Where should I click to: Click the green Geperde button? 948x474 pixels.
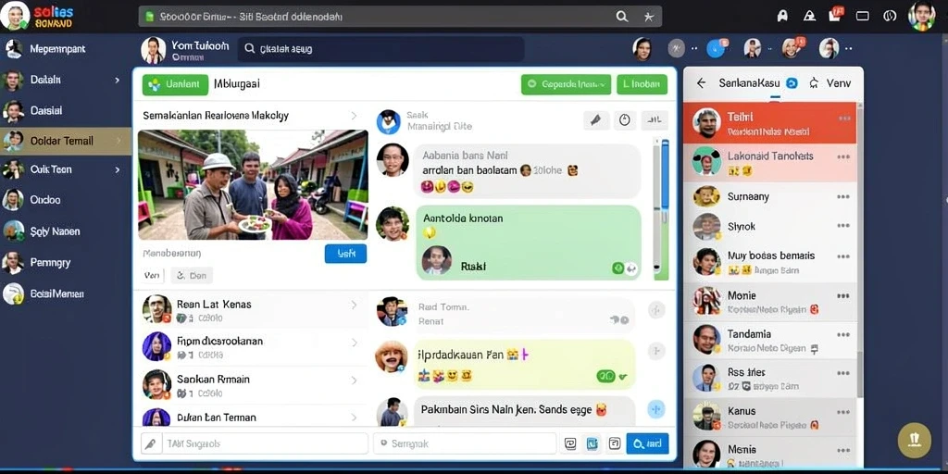click(566, 84)
